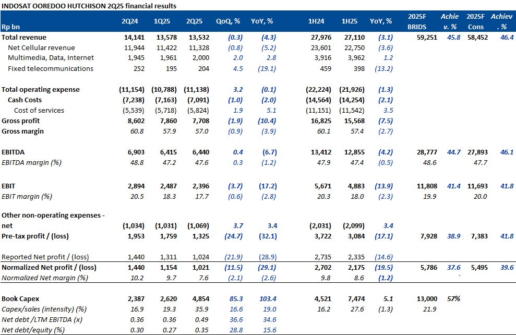Click the Cash Costs row label
The height and width of the screenshot is (335, 516).
click(25, 100)
